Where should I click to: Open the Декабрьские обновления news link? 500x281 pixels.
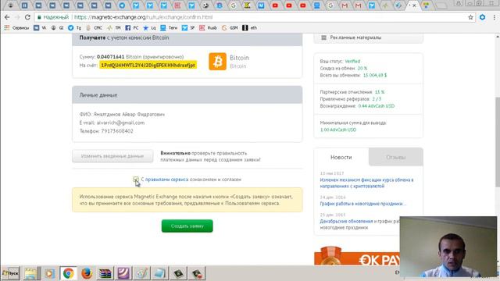(x=346, y=221)
